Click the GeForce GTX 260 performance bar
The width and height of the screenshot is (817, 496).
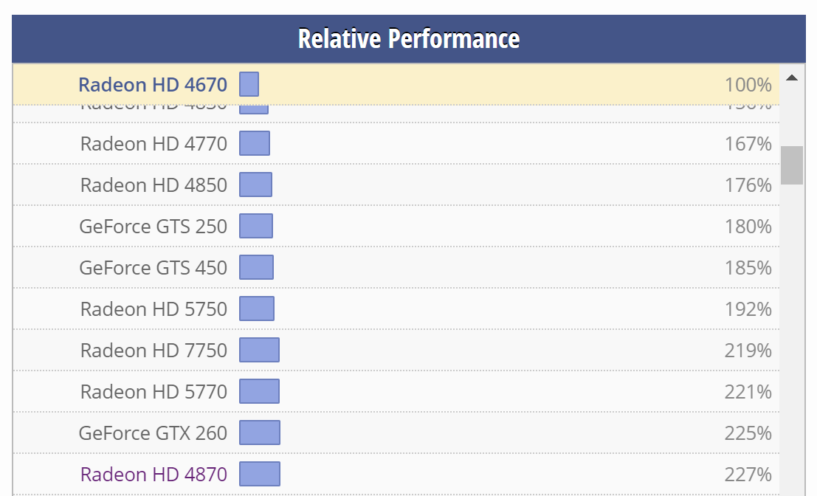pyautogui.click(x=260, y=433)
